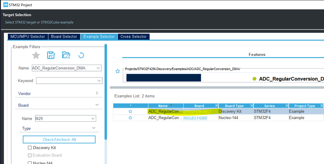Tick the Discovery Kit checkbox
This screenshot has width=324, height=164.
30,148
